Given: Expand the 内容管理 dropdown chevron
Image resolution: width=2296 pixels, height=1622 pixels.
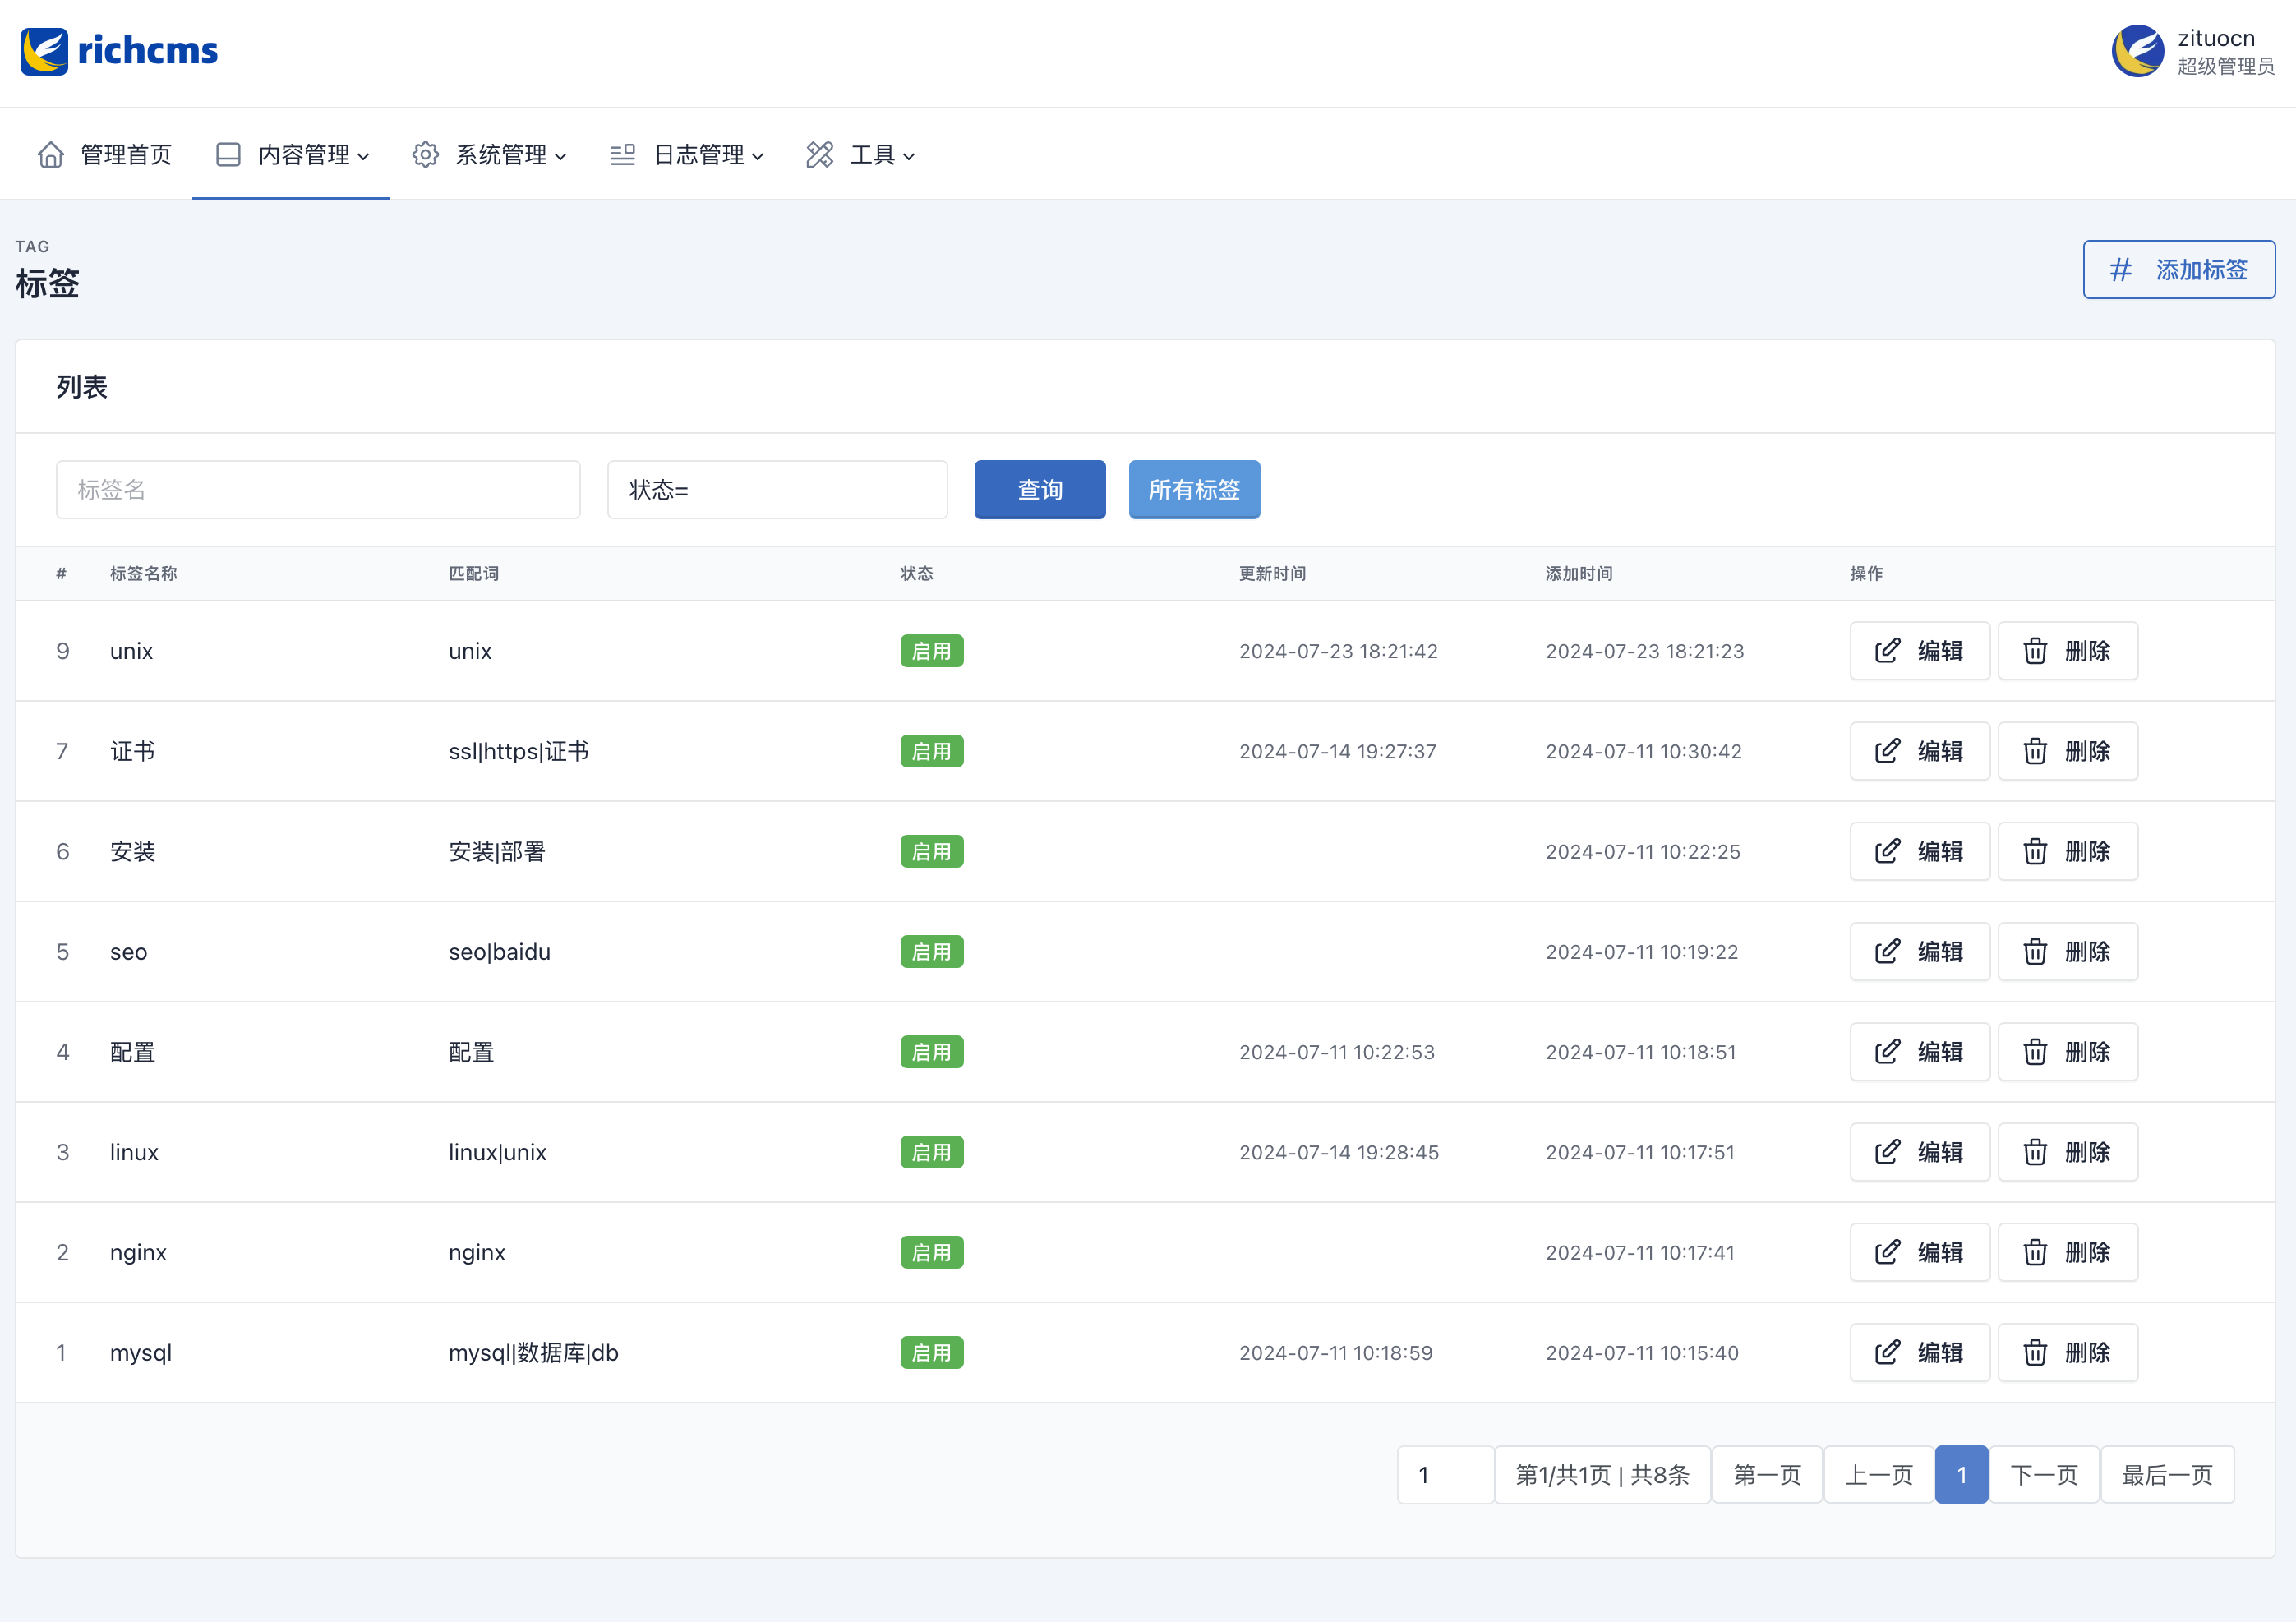Looking at the screenshot, I should pos(364,157).
